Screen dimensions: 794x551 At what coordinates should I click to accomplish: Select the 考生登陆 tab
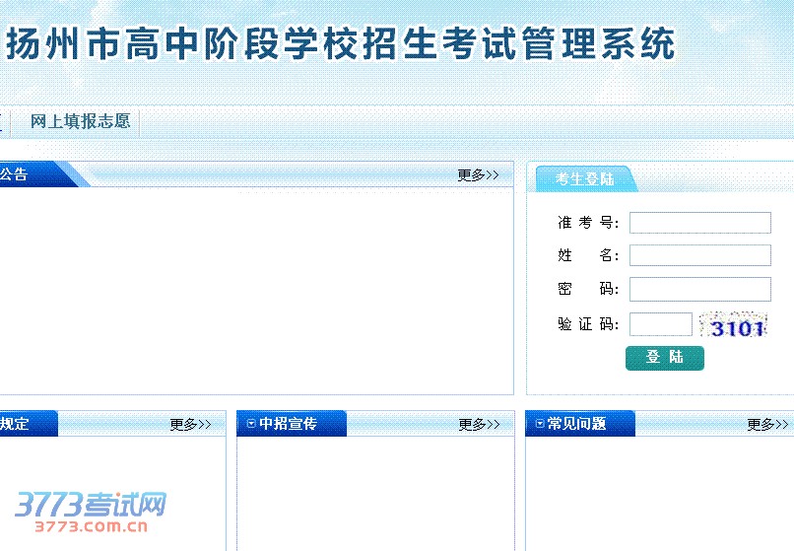pos(584,179)
